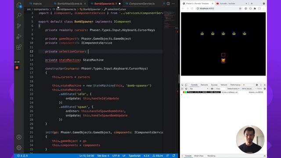This screenshot has height=158, width=281.
Task: Open the Manage gear in the activity bar
Action: click(19, 147)
